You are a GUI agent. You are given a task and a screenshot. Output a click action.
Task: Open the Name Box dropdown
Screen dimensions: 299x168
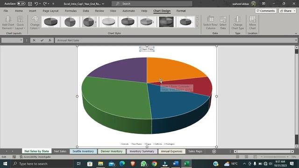point(21,40)
